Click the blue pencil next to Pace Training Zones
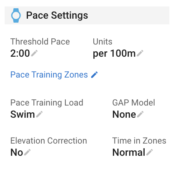The height and width of the screenshot is (173, 178). tap(94, 75)
